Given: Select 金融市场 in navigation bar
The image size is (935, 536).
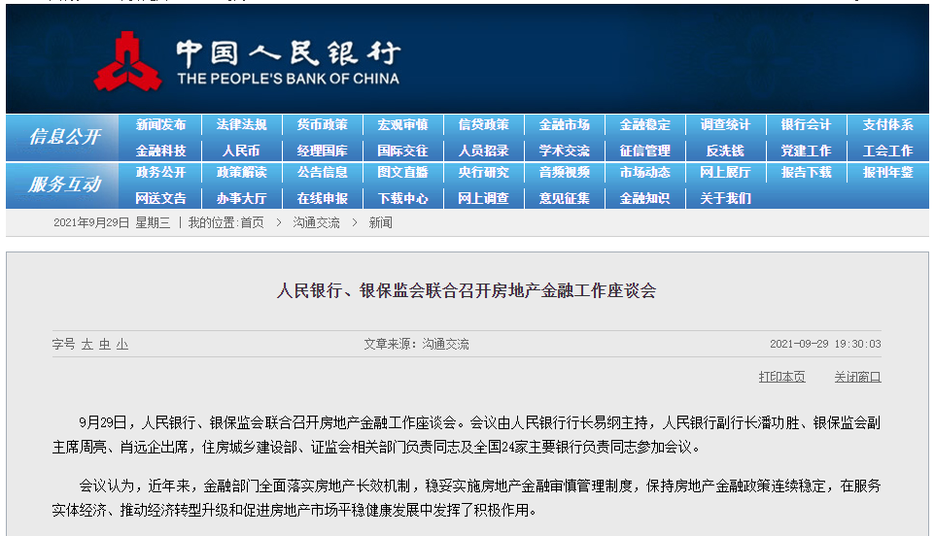Looking at the screenshot, I should pyautogui.click(x=564, y=125).
